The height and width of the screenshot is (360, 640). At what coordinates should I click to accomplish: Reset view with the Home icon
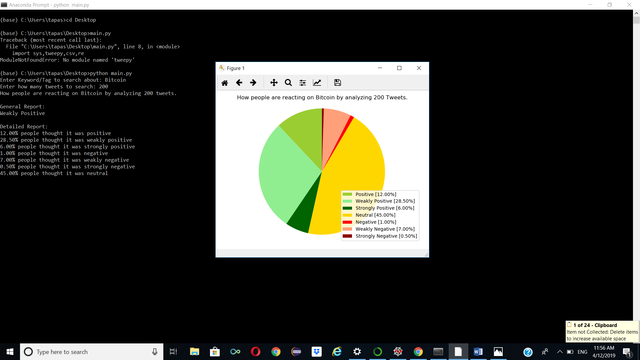coord(225,83)
